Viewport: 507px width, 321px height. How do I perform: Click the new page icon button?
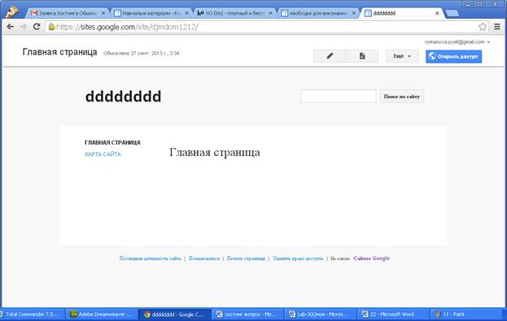coord(362,56)
